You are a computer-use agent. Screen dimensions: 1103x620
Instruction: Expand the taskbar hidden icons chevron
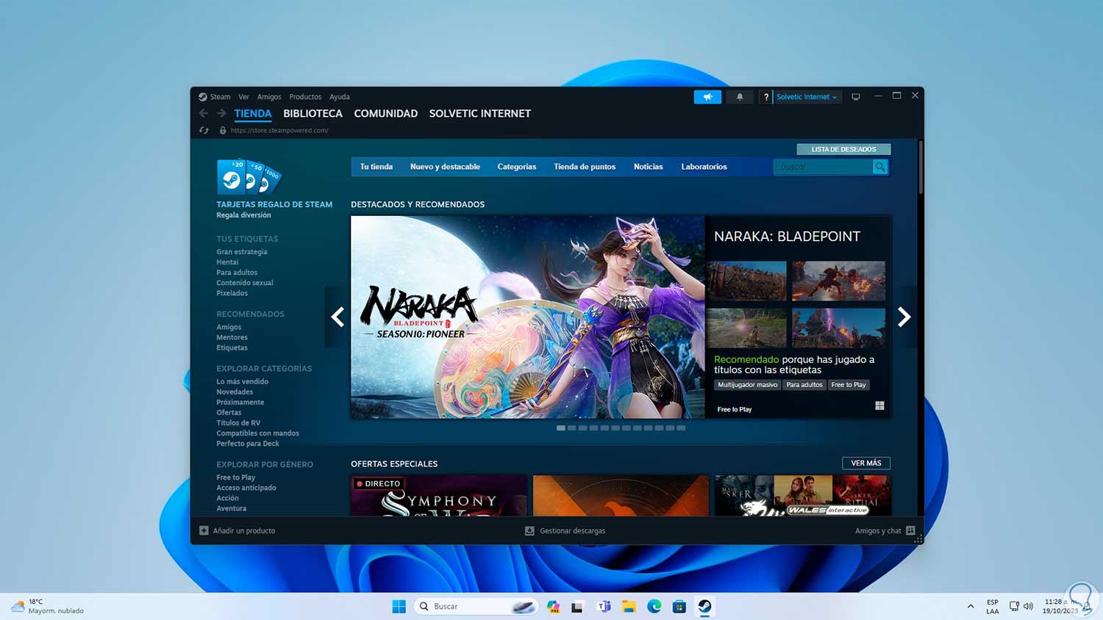(x=971, y=607)
